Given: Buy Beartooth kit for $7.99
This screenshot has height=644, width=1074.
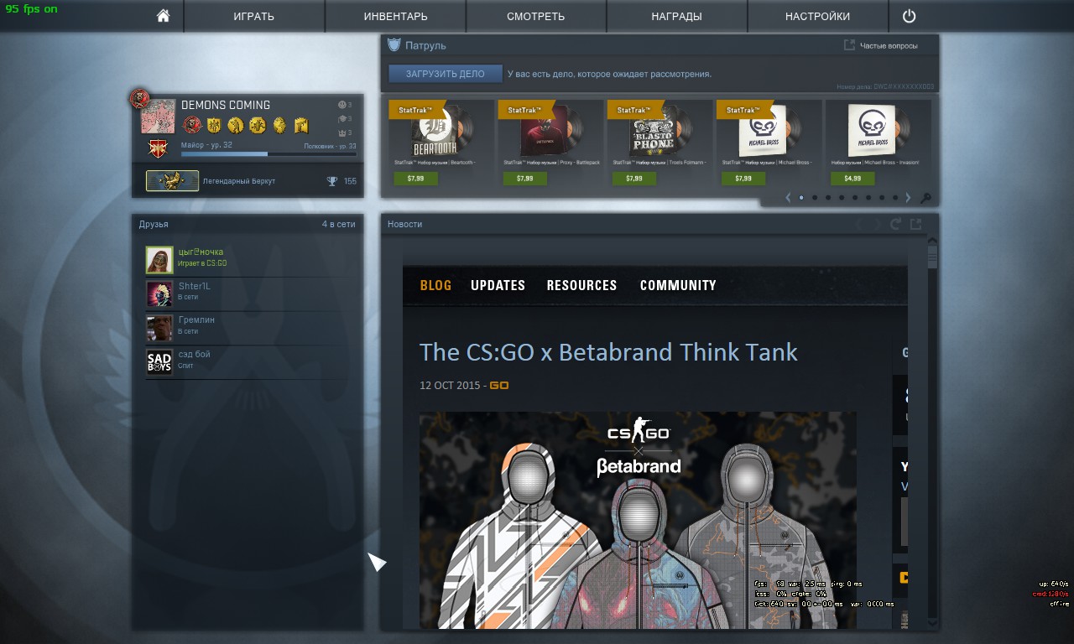Looking at the screenshot, I should [x=415, y=179].
